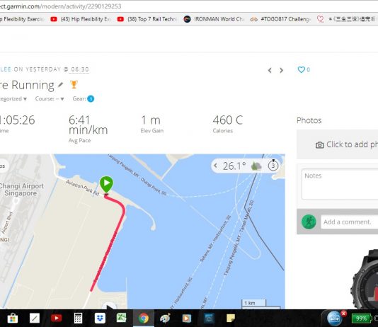This screenshot has height=327, width=378.
Task: Open Calculator from the taskbar
Action: point(78,319)
